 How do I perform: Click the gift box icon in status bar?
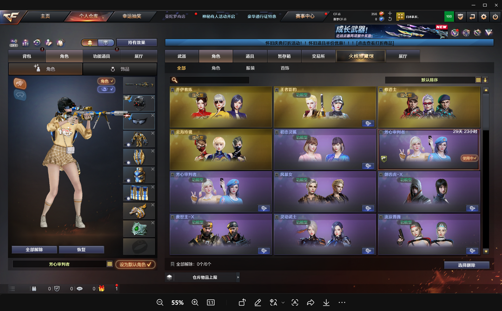click(101, 289)
